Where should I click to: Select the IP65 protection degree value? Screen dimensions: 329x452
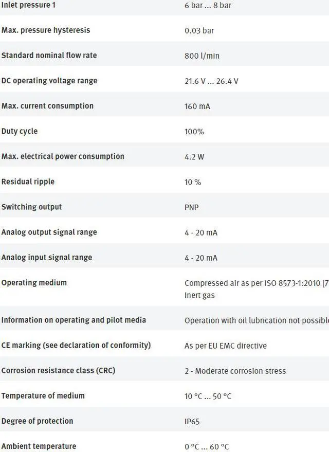pos(192,422)
